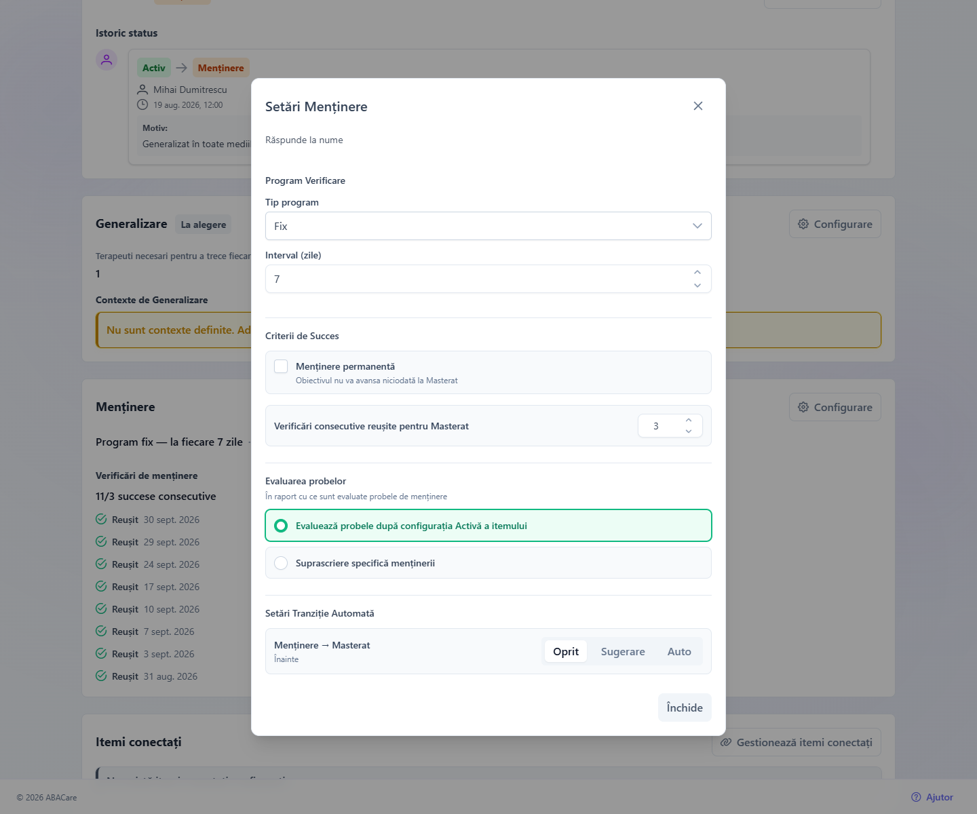Click the clock icon beside 19 aug. 2026
Viewport: 977px width, 814px height.
click(142, 104)
